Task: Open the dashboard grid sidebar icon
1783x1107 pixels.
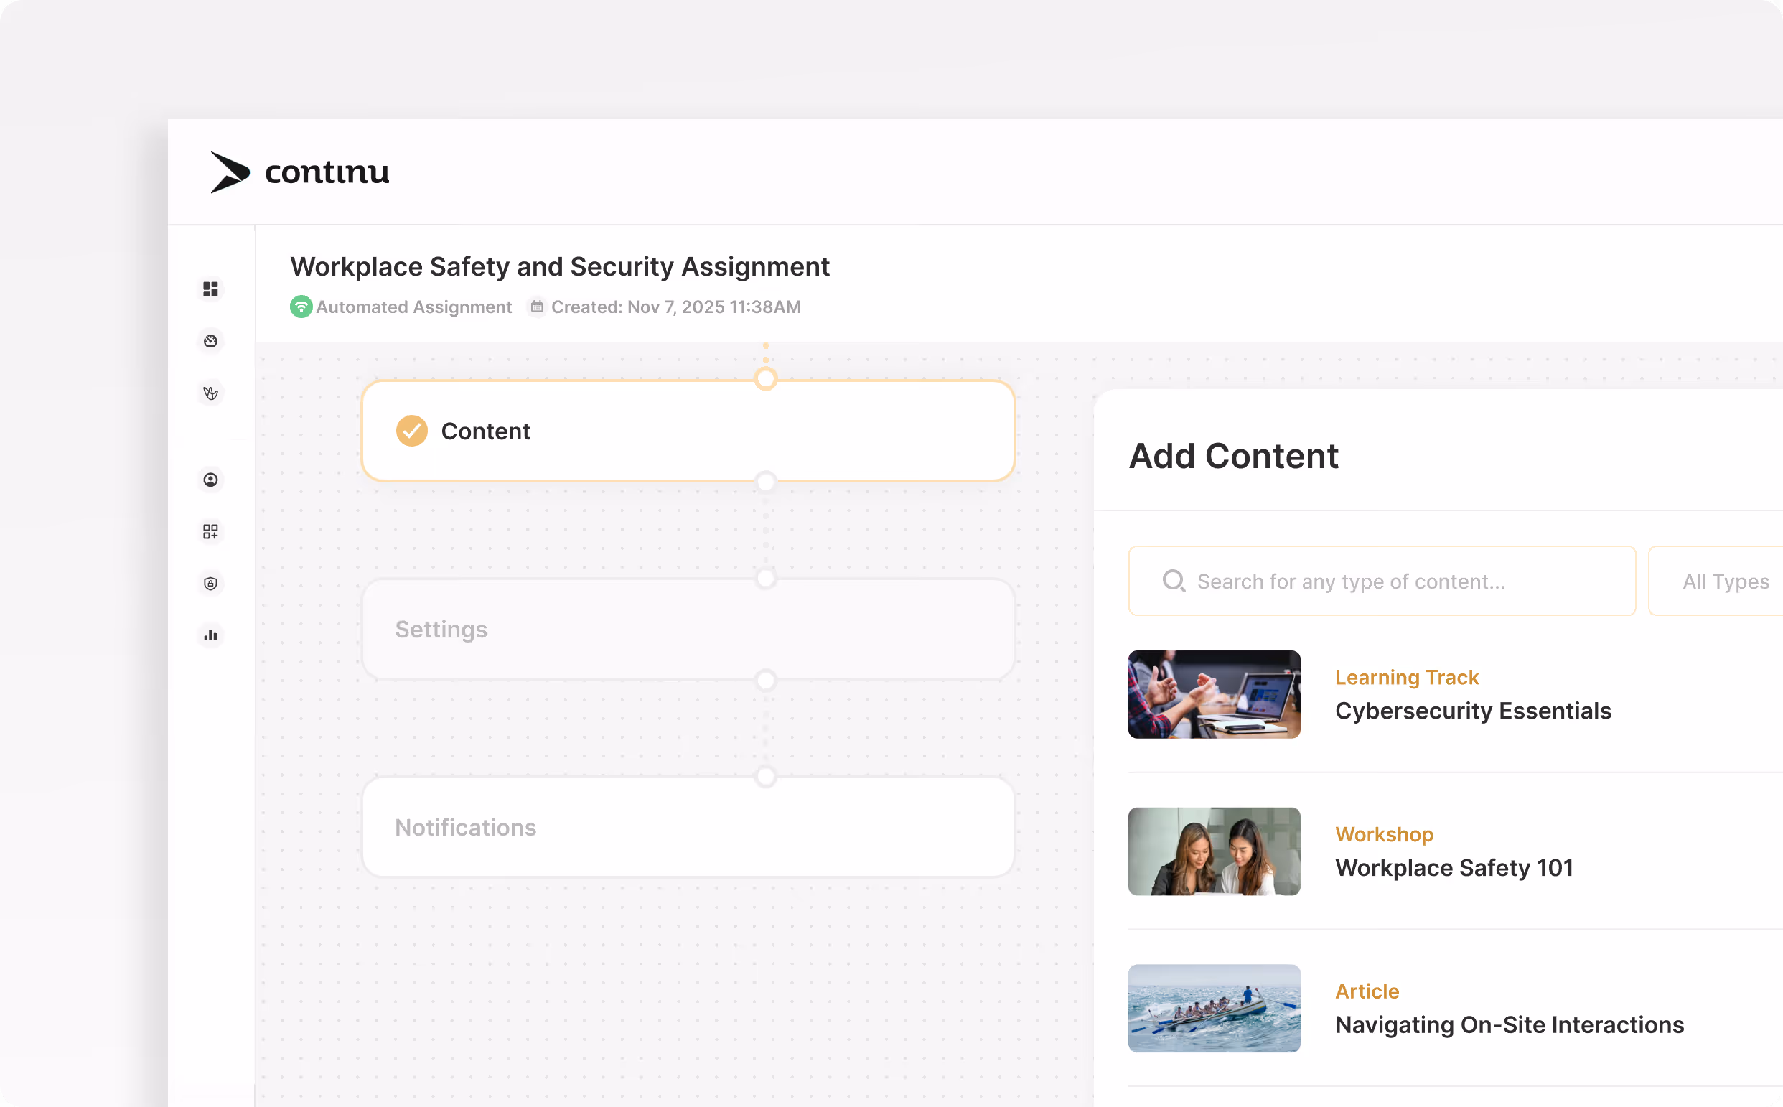Action: 211,289
